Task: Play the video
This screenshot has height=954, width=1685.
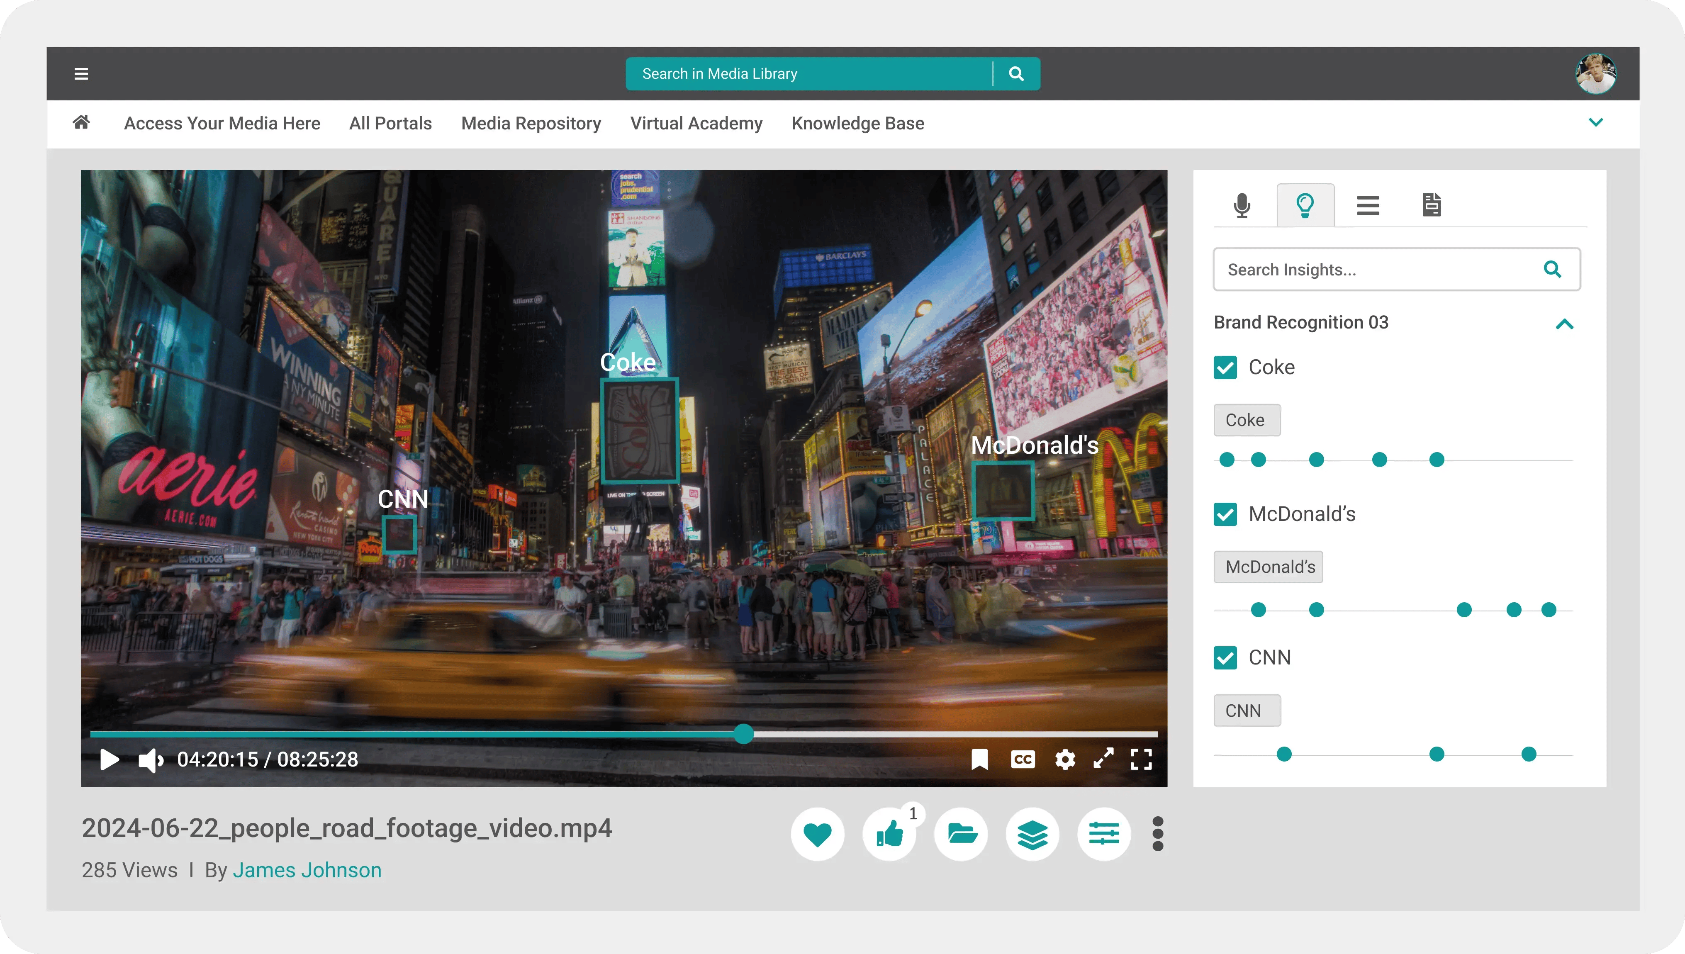Action: [110, 759]
